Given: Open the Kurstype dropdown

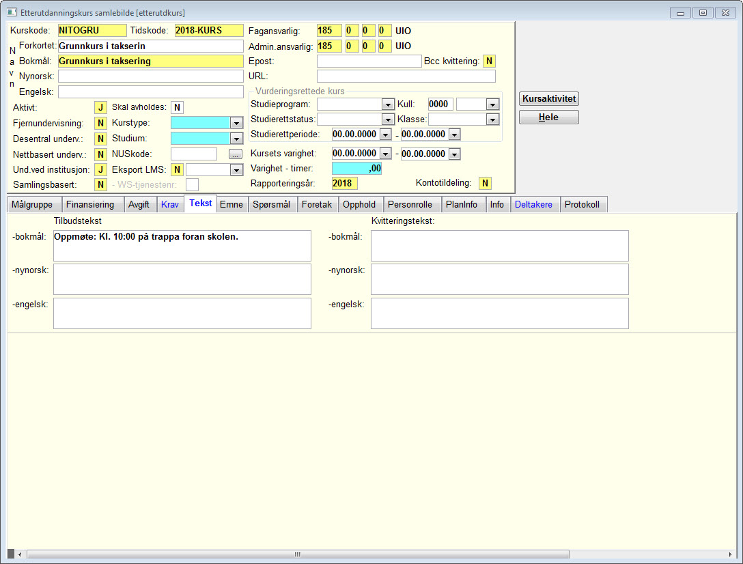Looking at the screenshot, I should coord(236,123).
